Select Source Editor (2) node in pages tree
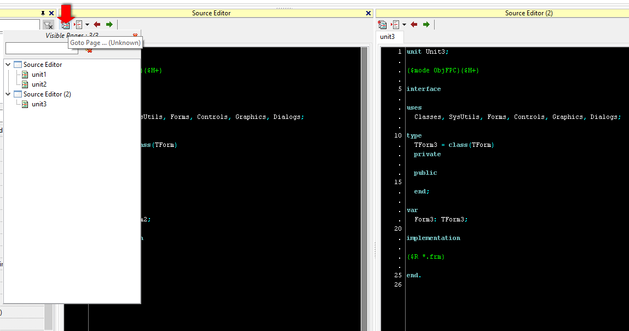The height and width of the screenshot is (331, 629). coord(47,94)
